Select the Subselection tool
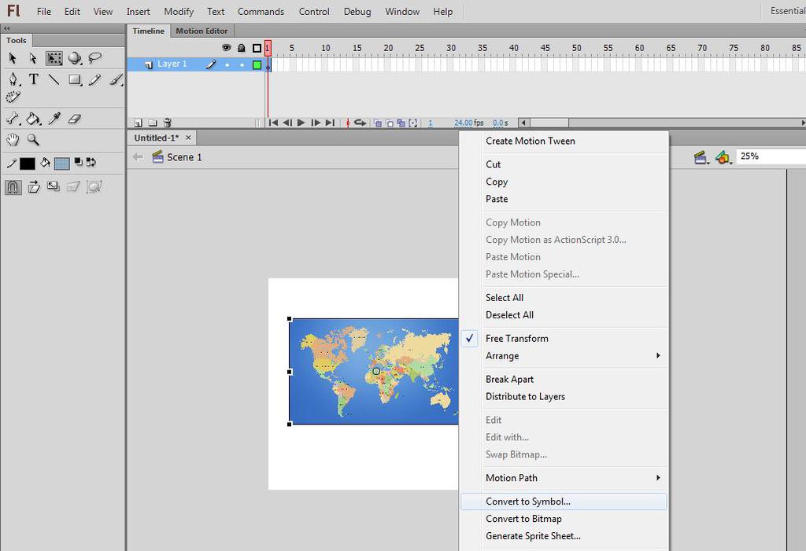This screenshot has height=551, width=806. click(33, 58)
